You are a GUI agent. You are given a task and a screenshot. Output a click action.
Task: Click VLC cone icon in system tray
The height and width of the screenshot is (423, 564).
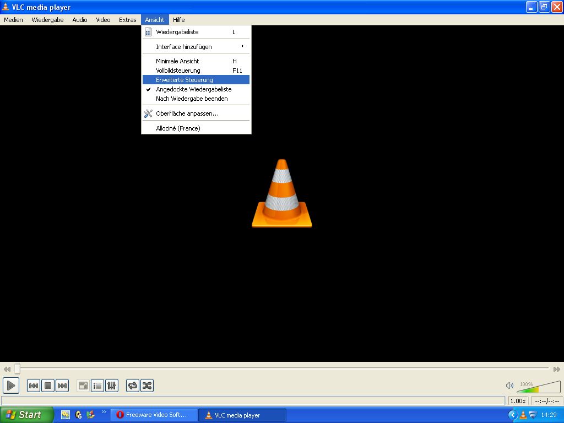pos(523,415)
